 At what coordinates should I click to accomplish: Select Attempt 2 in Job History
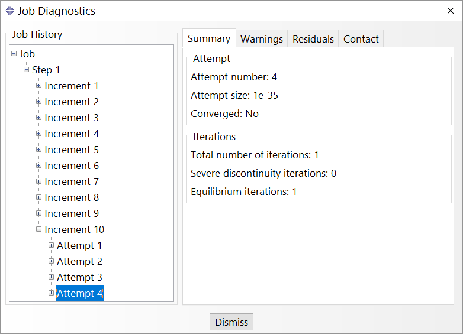click(x=79, y=261)
